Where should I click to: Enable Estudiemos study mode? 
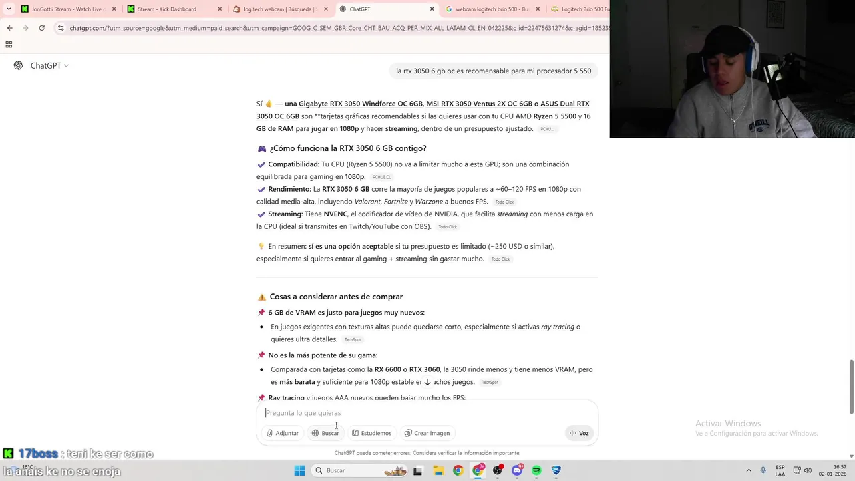[x=371, y=433]
